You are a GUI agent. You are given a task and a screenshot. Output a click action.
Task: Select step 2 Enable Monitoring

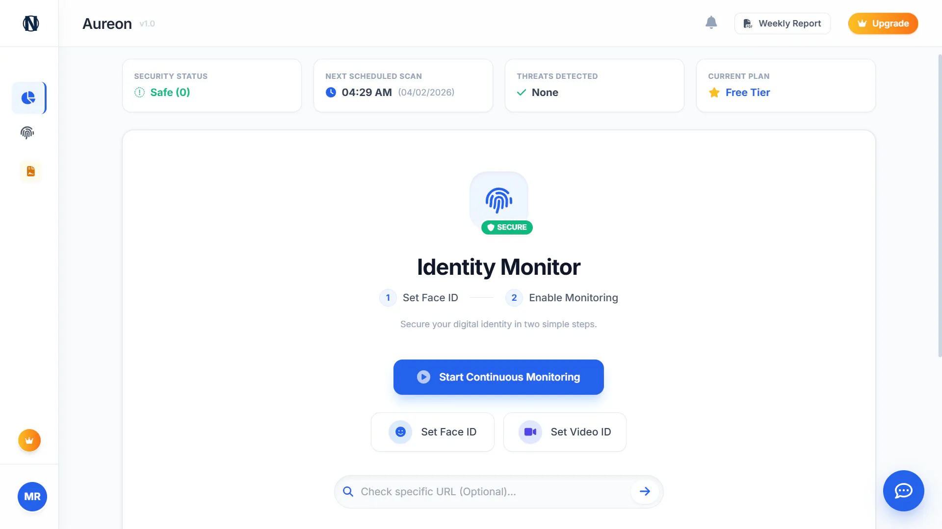click(562, 298)
